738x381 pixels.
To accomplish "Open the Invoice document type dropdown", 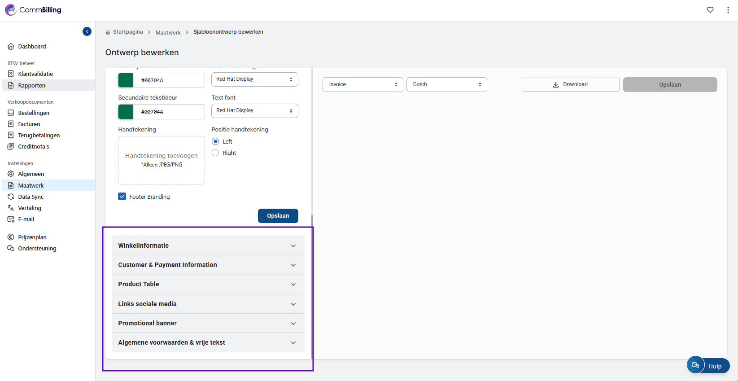I will [362, 84].
